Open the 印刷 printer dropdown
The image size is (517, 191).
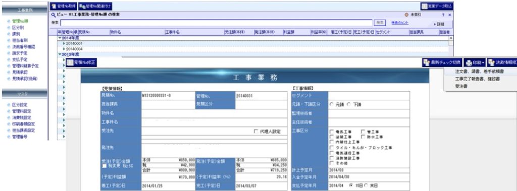(475, 62)
